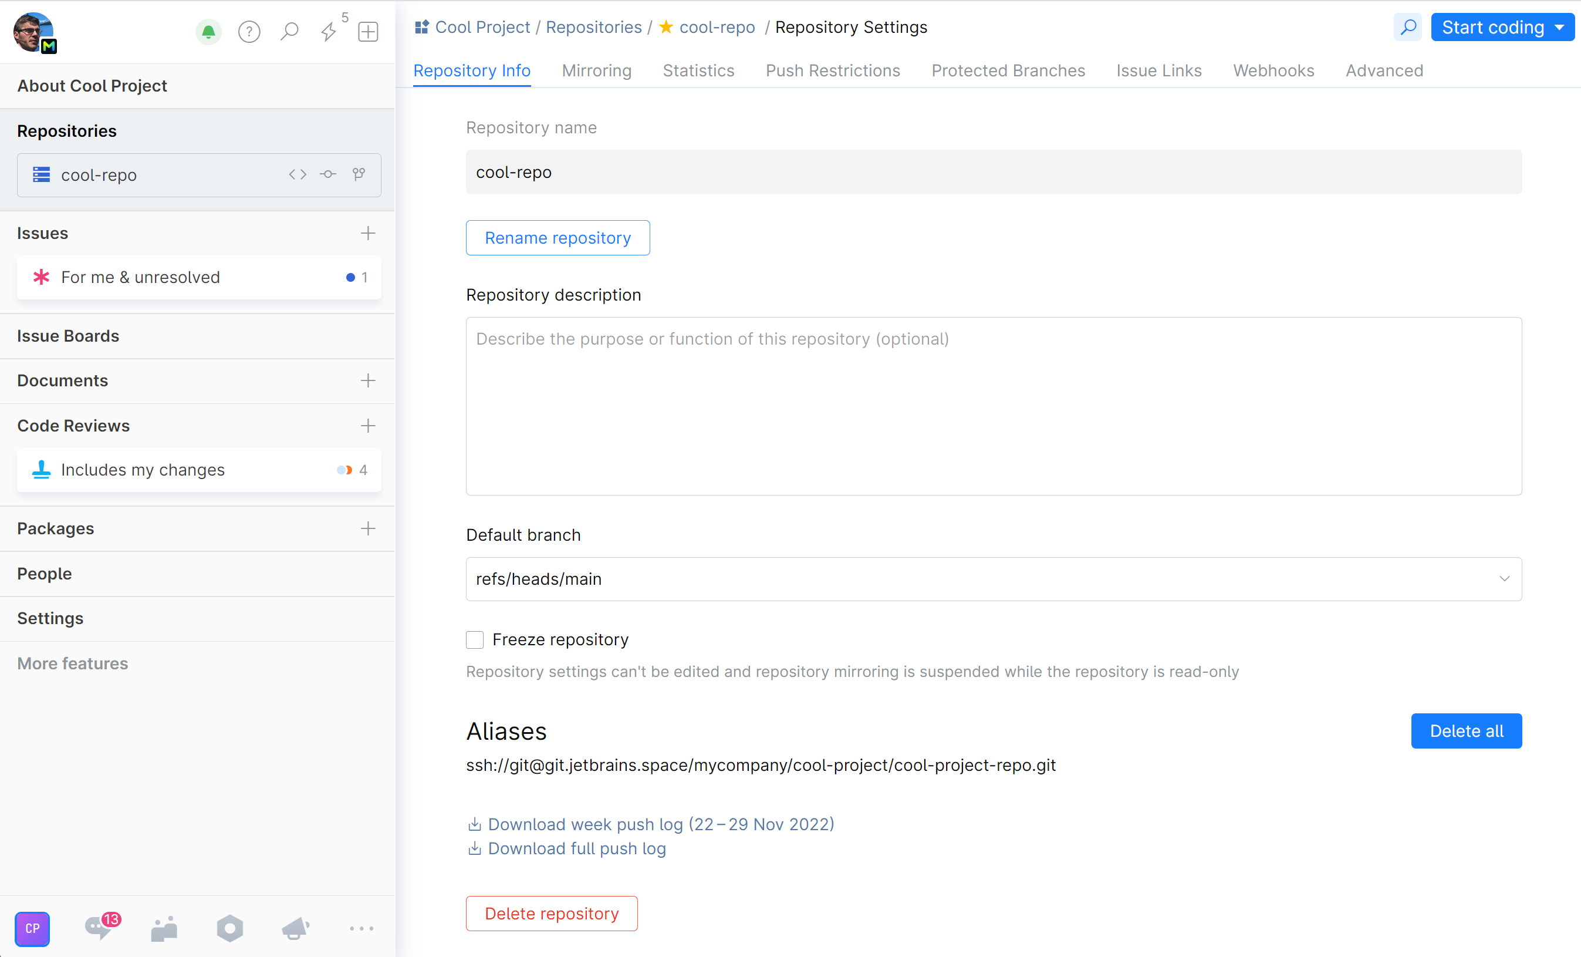Viewport: 1581px width, 957px height.
Task: Click the git branch icon on cool-repo
Action: click(x=359, y=174)
